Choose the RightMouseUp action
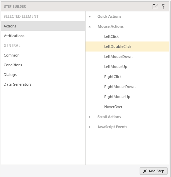The height and width of the screenshot is (177, 171). (x=127, y=97)
